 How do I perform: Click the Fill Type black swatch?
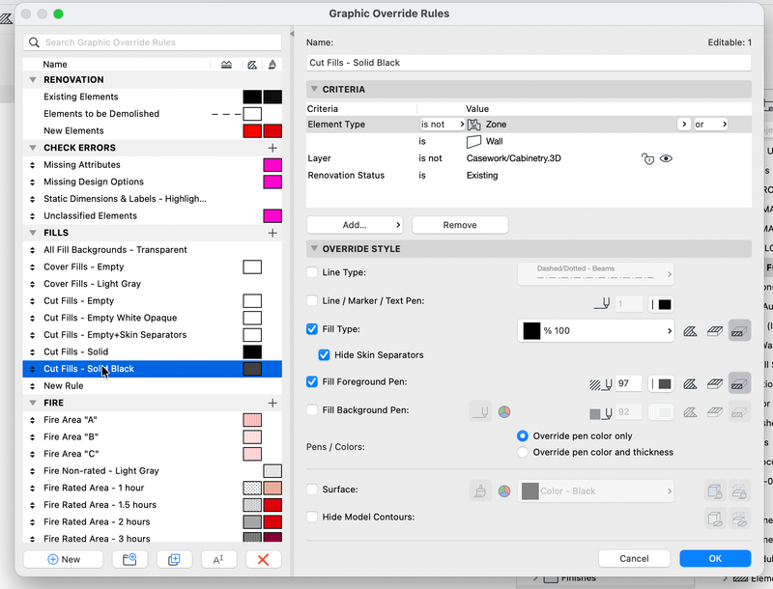[531, 331]
